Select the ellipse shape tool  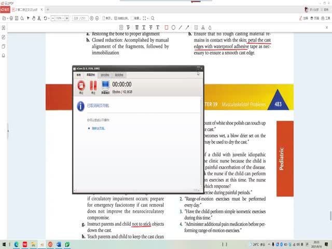click(x=173, y=27)
